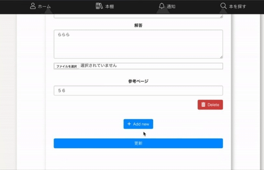Click the bookshelf books icon
This screenshot has height=170, width=264.
click(x=99, y=6)
